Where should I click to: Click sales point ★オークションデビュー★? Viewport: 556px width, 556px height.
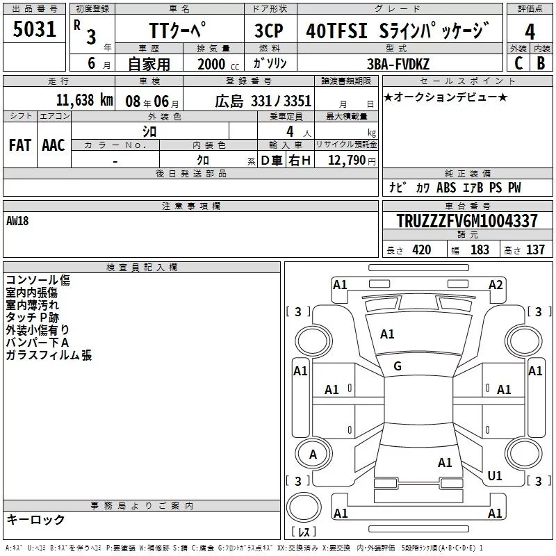point(445,97)
